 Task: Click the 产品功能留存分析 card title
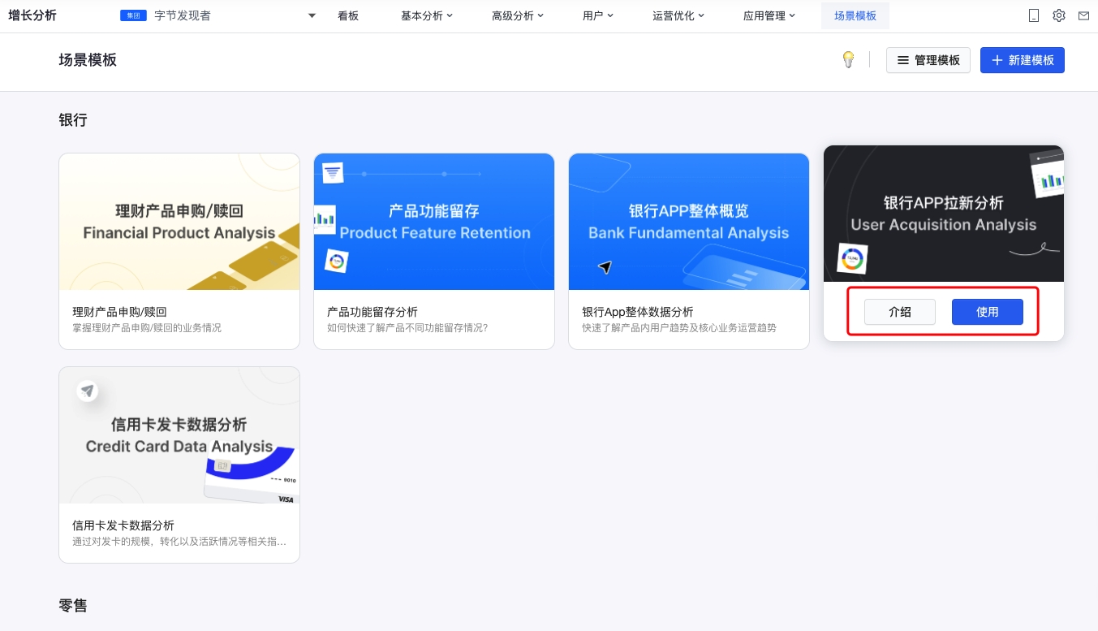coord(372,312)
